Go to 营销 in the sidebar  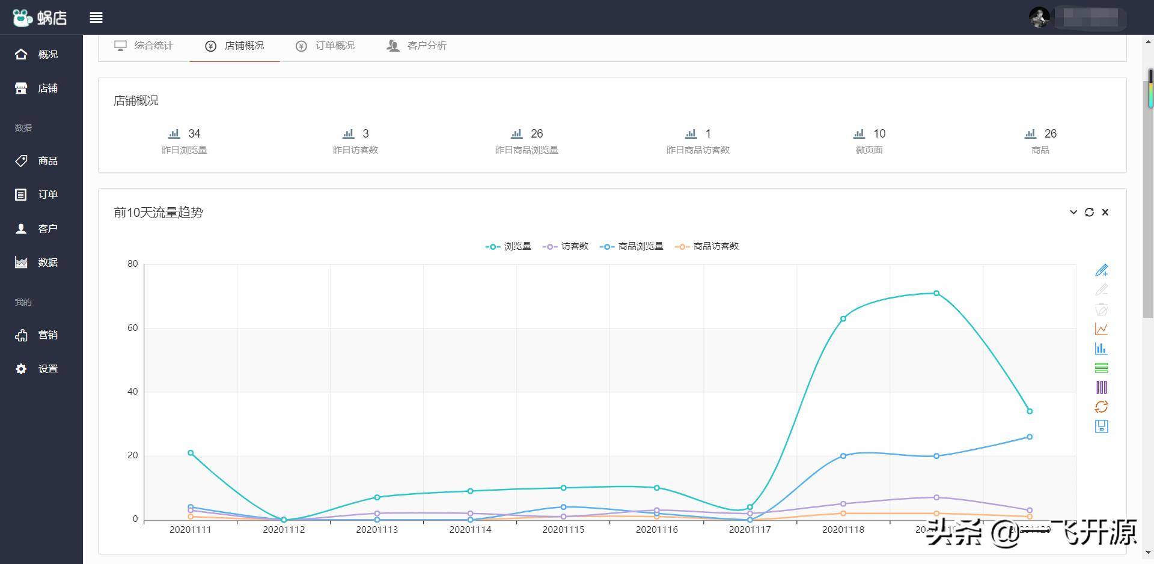pos(37,335)
